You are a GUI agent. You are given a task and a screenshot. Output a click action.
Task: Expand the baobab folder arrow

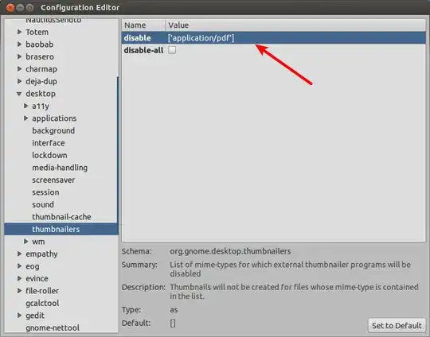coord(19,45)
